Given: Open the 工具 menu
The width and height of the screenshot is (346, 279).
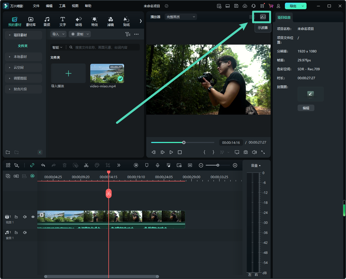Looking at the screenshot, I should pos(62,6).
